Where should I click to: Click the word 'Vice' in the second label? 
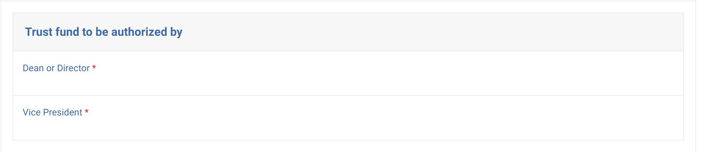[32, 112]
